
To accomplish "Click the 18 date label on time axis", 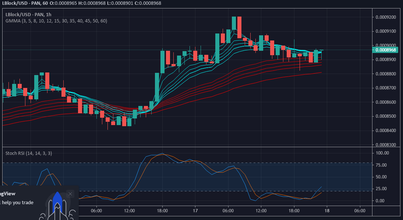I will click(327, 211).
